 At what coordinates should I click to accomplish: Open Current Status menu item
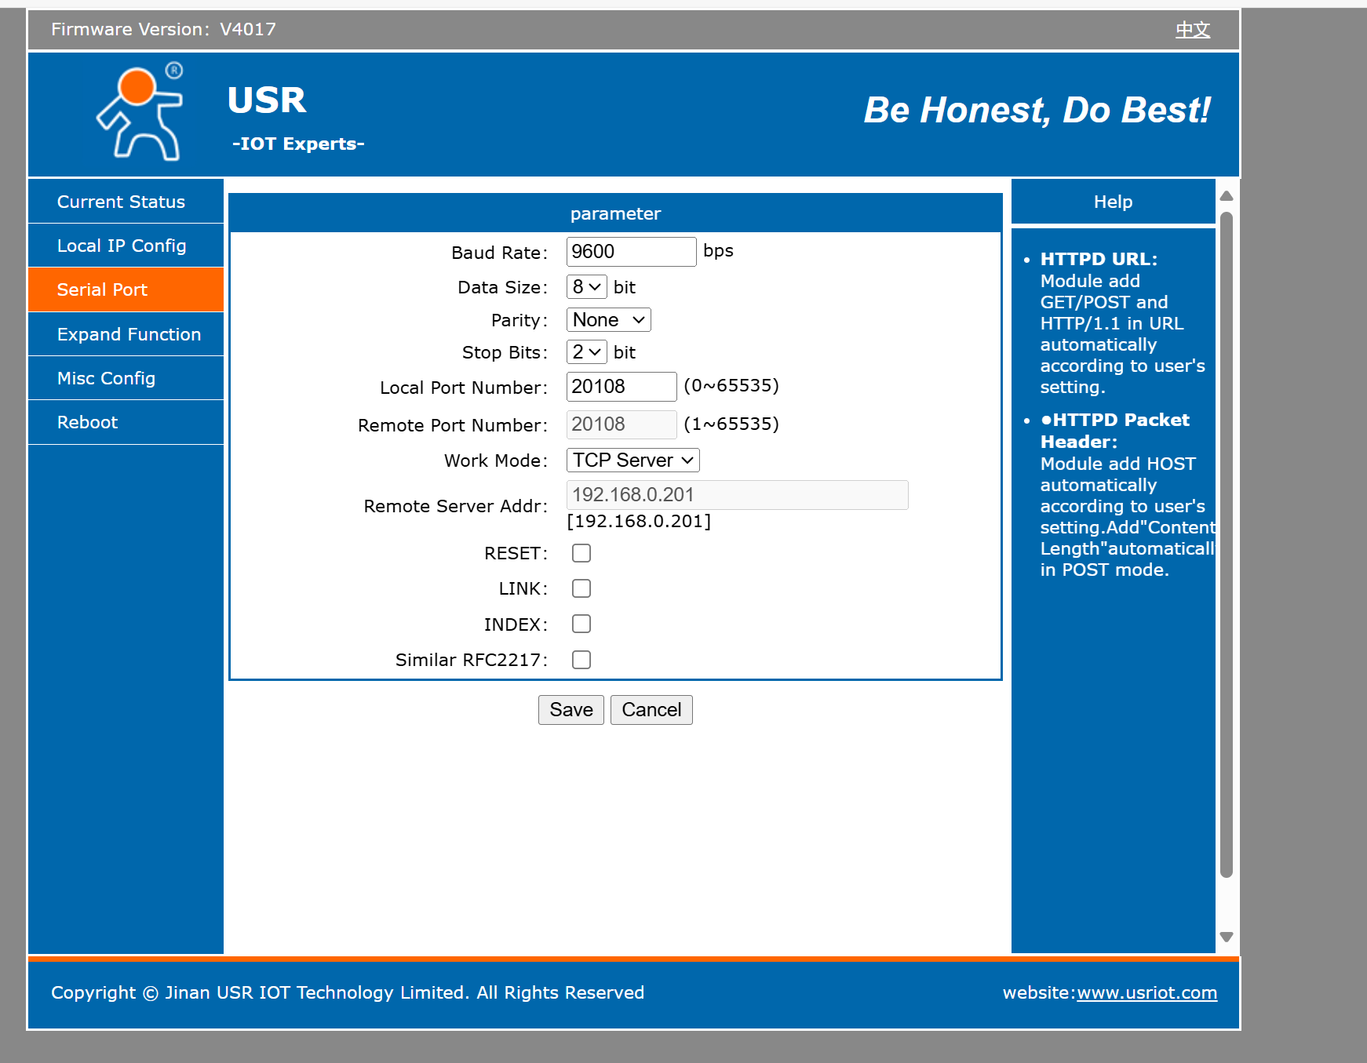point(121,202)
